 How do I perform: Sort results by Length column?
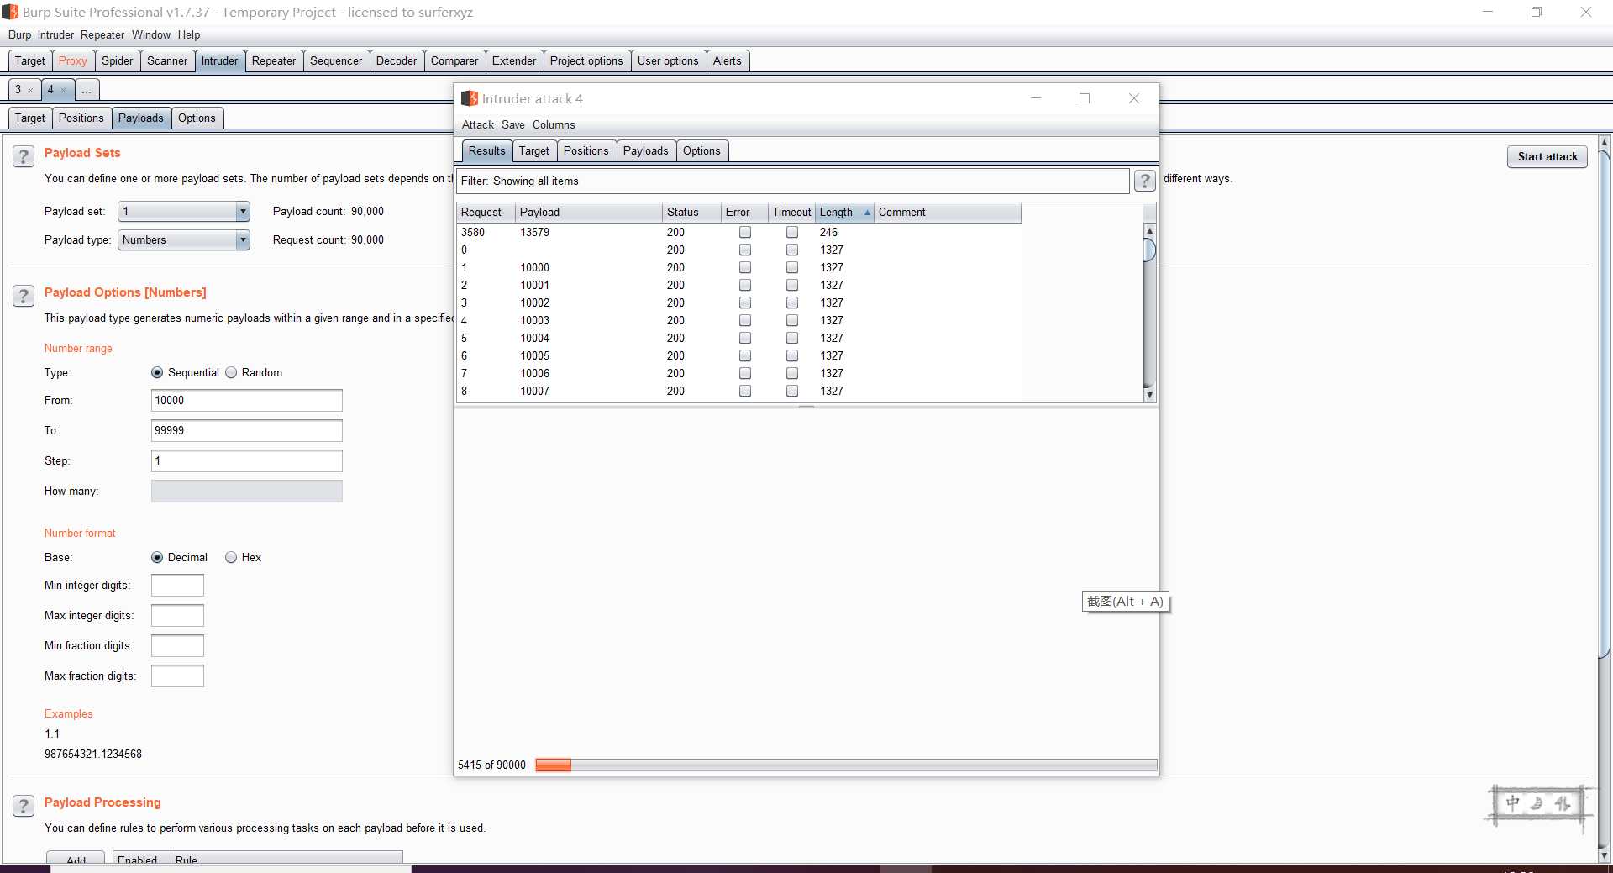coord(843,213)
